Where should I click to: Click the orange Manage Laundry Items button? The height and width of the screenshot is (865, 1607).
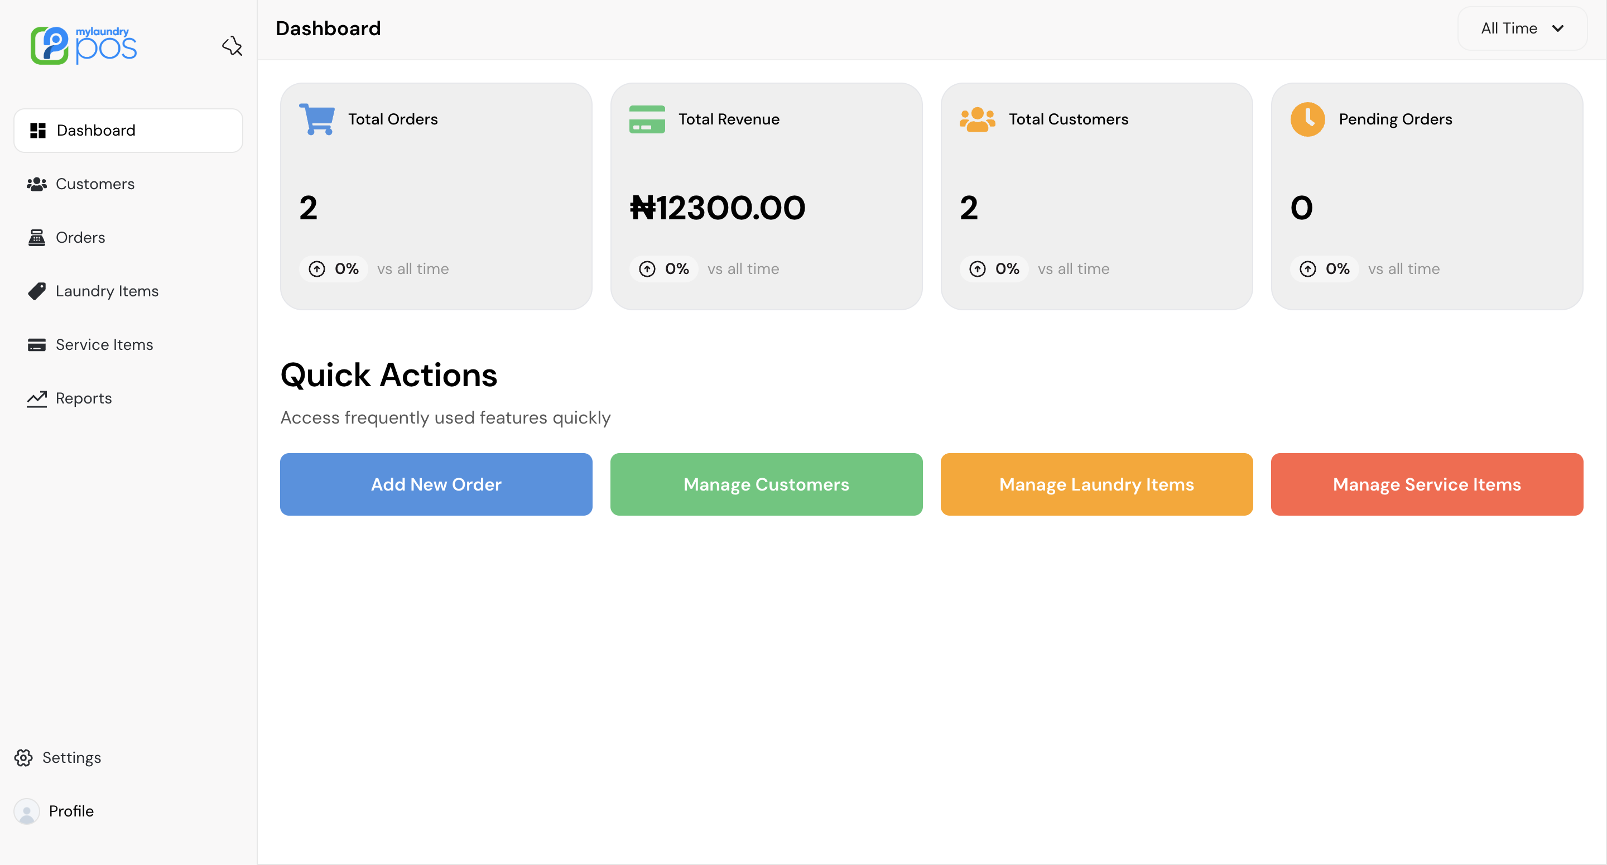(x=1096, y=484)
